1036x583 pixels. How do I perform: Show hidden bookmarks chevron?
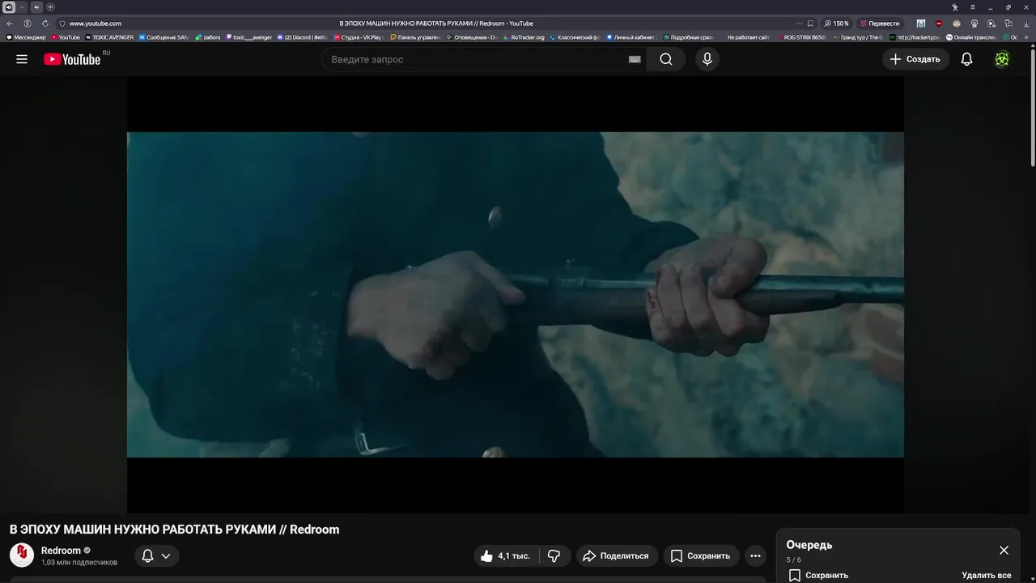click(1026, 37)
